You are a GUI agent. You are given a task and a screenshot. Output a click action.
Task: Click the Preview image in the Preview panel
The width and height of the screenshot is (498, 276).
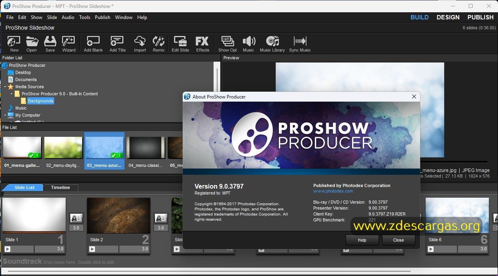click(x=360, y=110)
